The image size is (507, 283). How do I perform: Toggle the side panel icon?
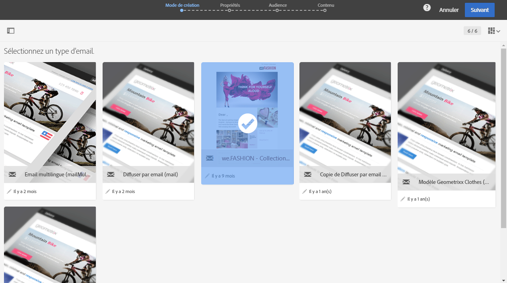tap(11, 31)
